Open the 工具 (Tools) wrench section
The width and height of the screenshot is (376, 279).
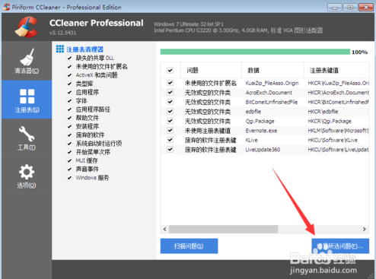tap(27, 138)
